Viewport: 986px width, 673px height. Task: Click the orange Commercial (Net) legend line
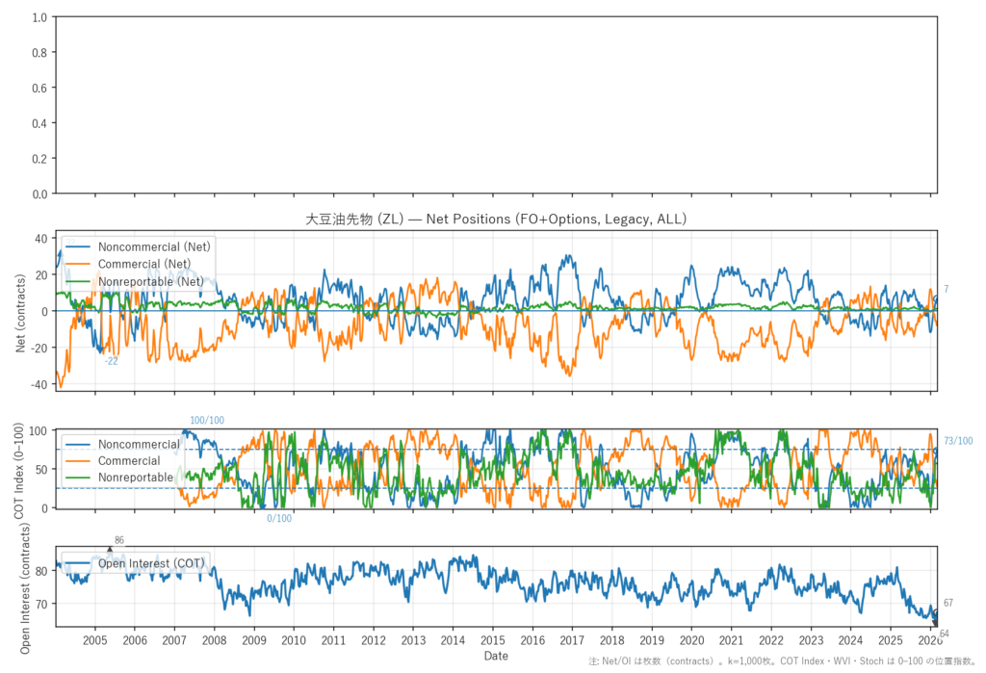tap(80, 264)
